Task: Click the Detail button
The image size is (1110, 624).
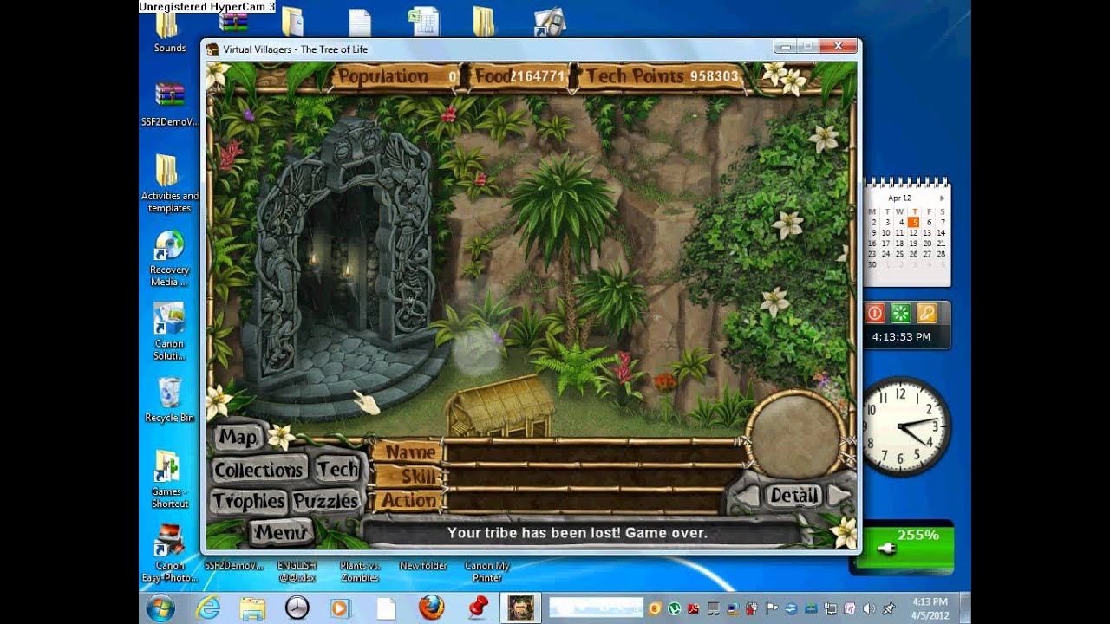Action: [793, 495]
